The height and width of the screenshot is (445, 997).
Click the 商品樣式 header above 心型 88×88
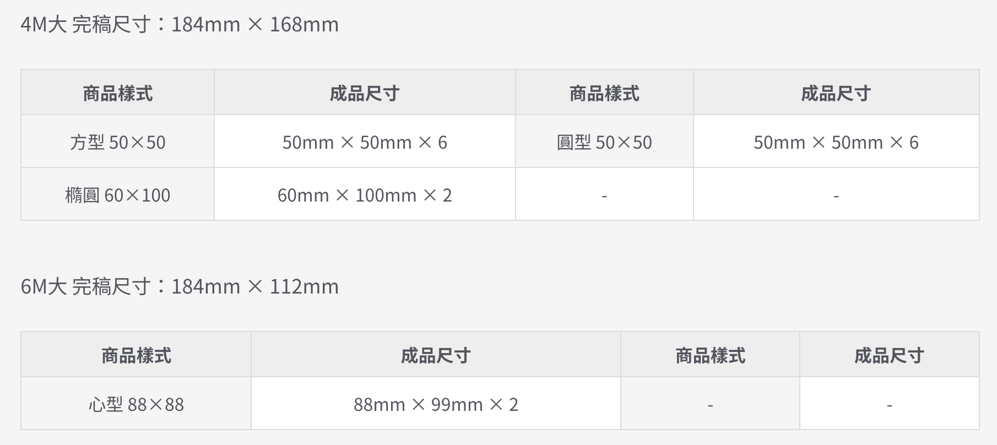136,356
